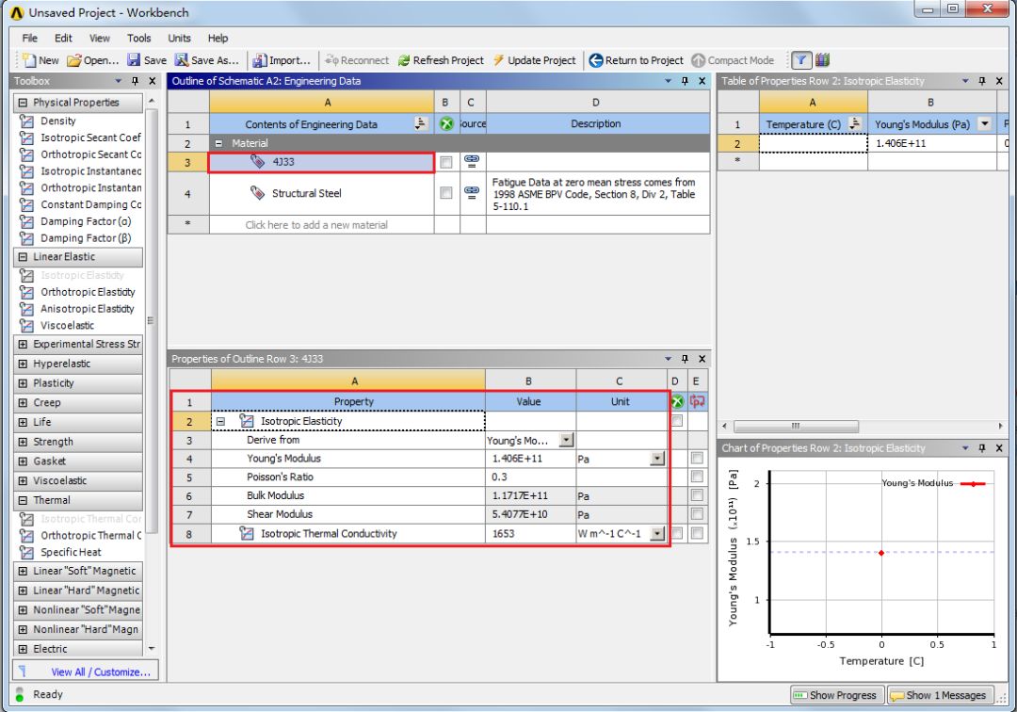The image size is (1017, 712).
Task: Open a project via Open... icon
Action: click(x=74, y=60)
